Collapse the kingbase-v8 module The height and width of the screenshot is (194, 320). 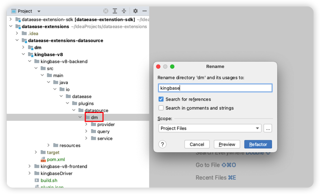(23, 54)
